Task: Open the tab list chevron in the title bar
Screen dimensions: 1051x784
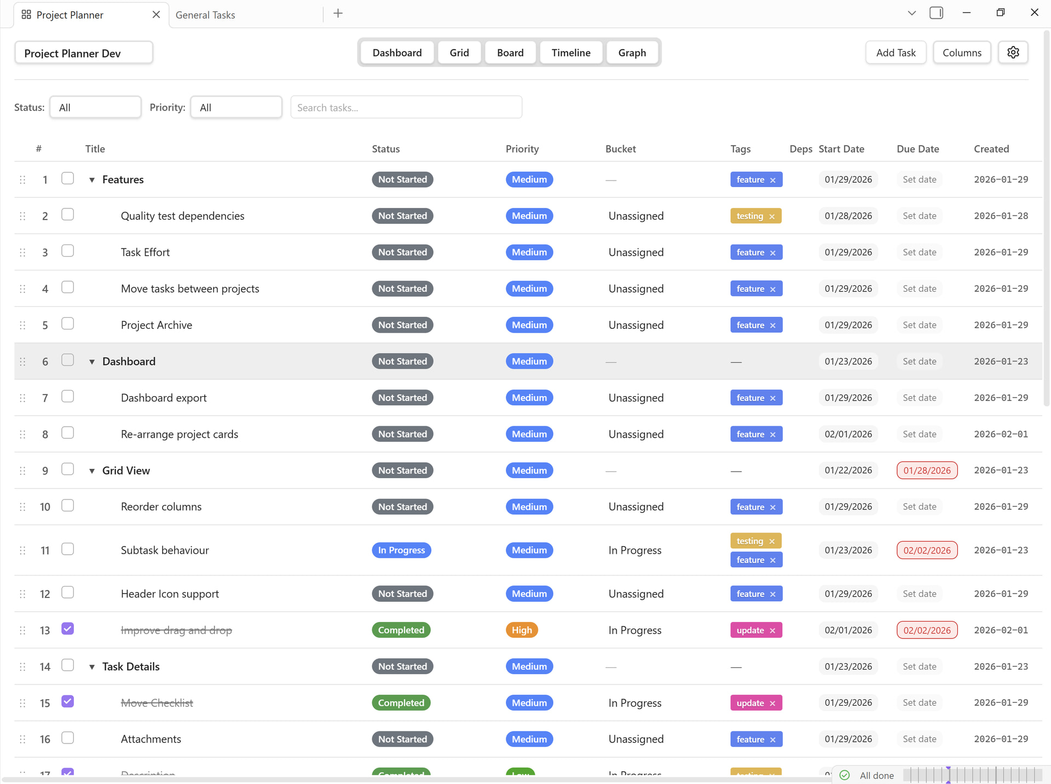Action: click(911, 13)
